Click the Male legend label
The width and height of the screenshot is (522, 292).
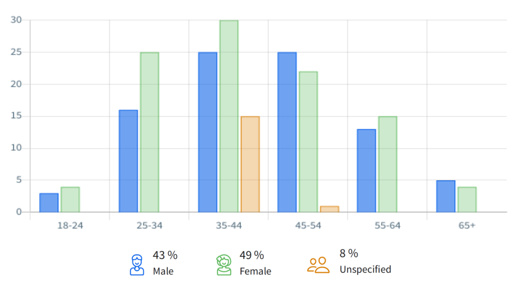[x=163, y=272]
